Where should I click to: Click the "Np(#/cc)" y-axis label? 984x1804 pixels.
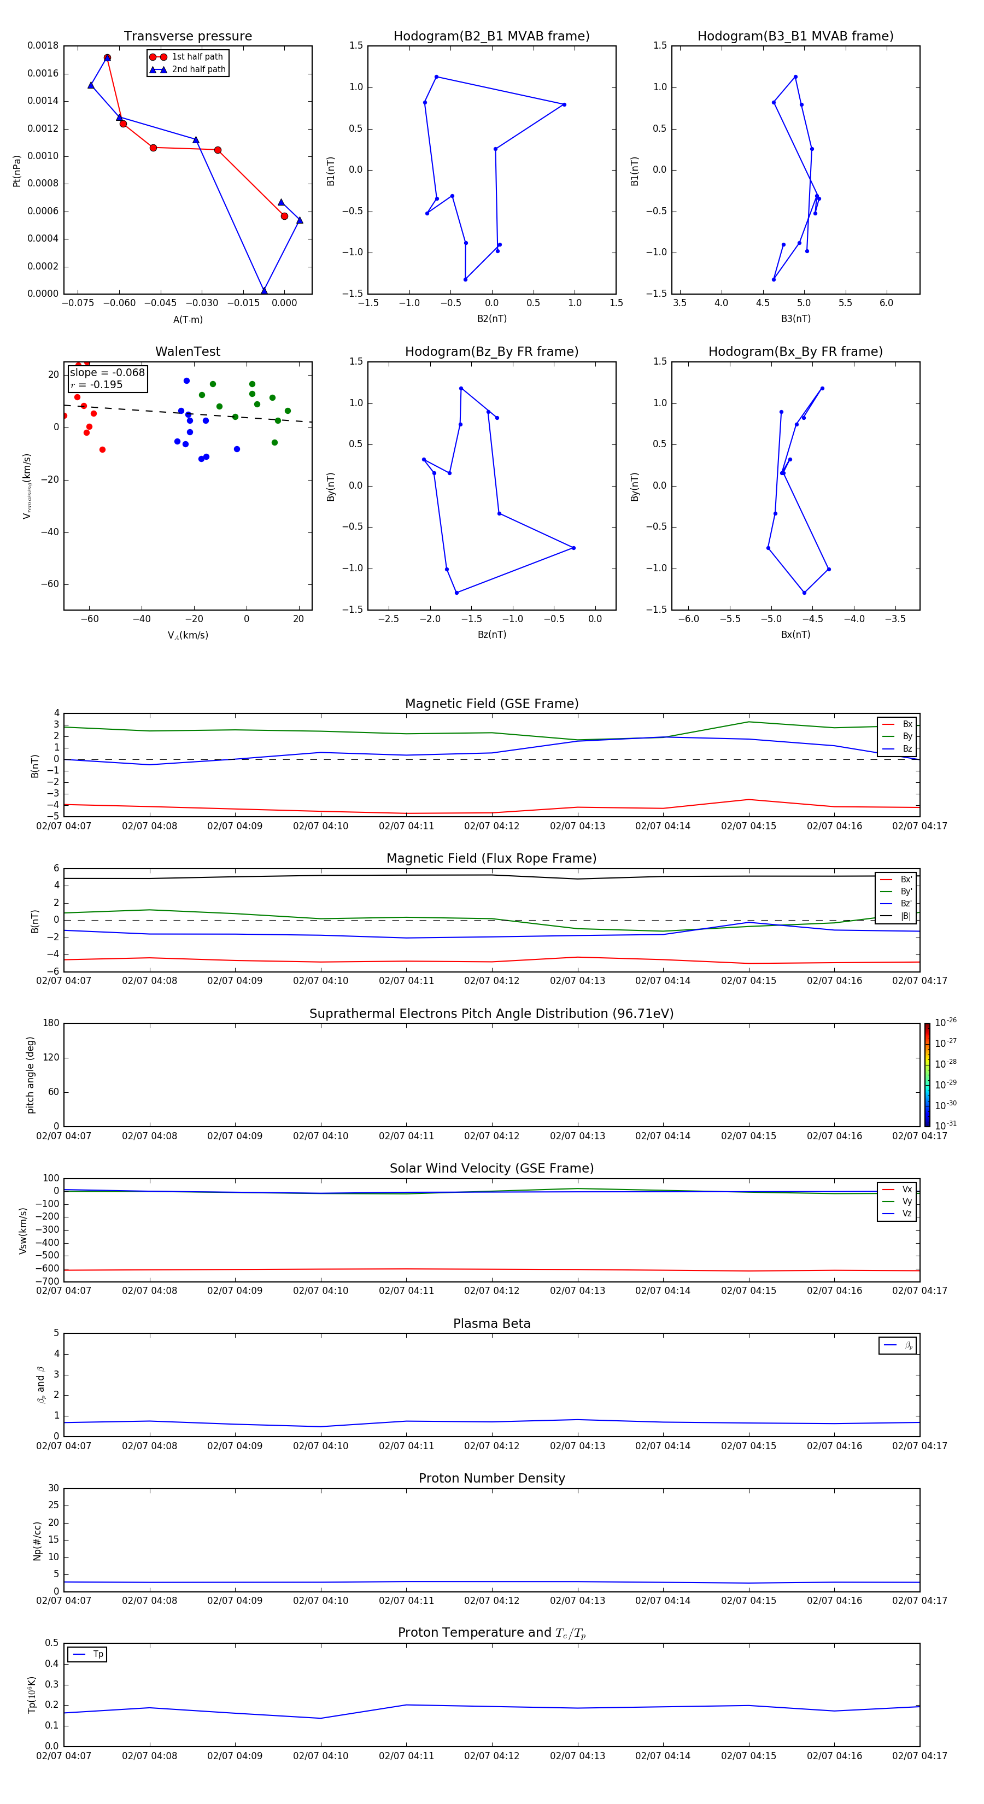point(37,1541)
